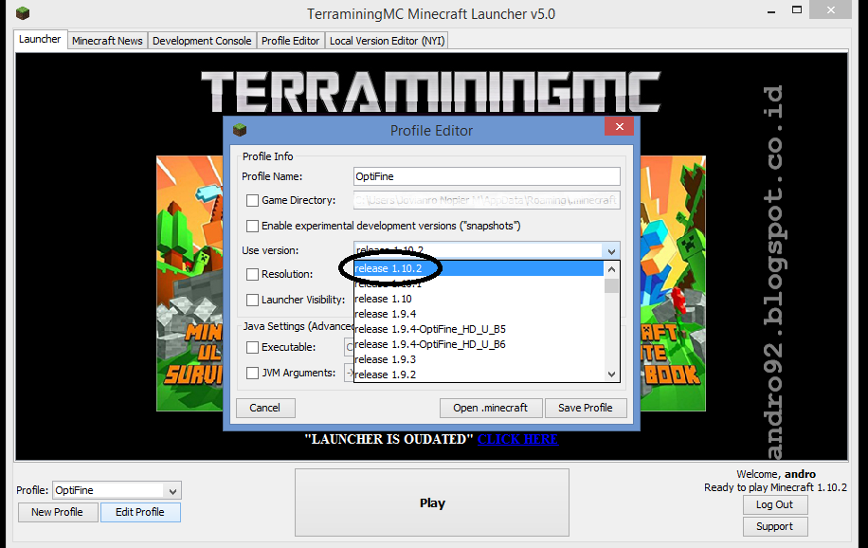The width and height of the screenshot is (868, 548).
Task: Click the large Play button
Action: pyautogui.click(x=432, y=502)
